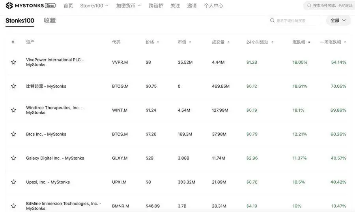This screenshot has width=355, height=212.
Task: Open 关注 page
Action: click(175, 6)
